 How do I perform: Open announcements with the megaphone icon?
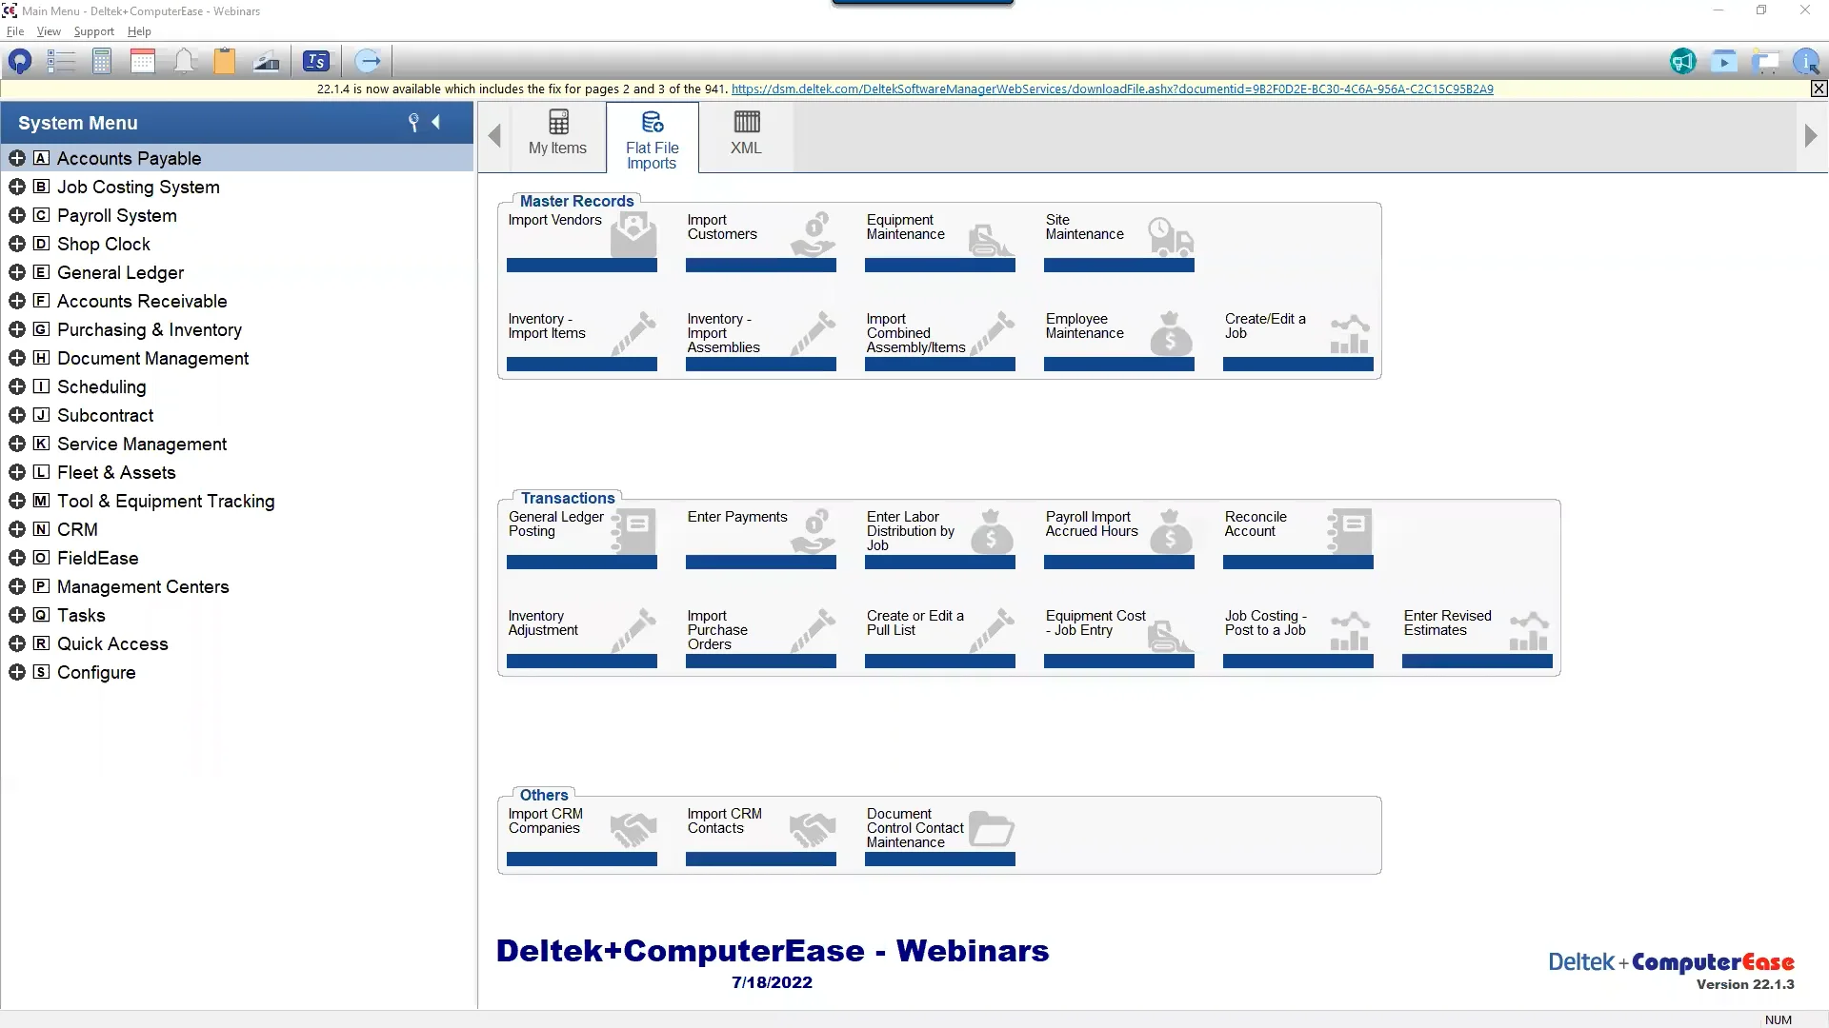tap(1682, 60)
